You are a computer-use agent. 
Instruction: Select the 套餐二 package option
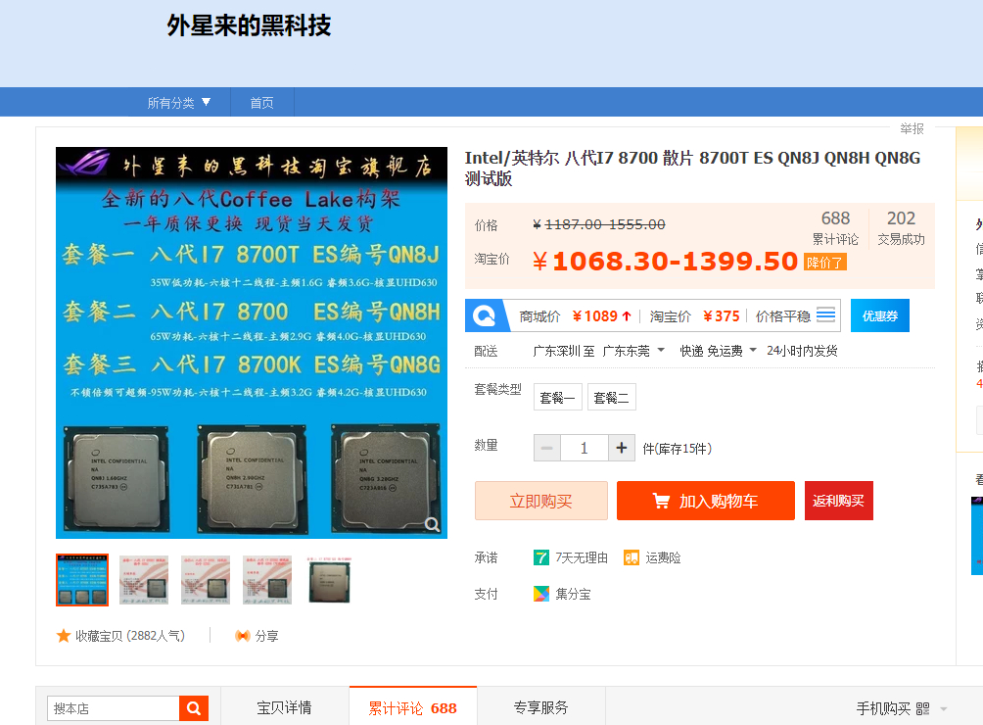click(611, 397)
